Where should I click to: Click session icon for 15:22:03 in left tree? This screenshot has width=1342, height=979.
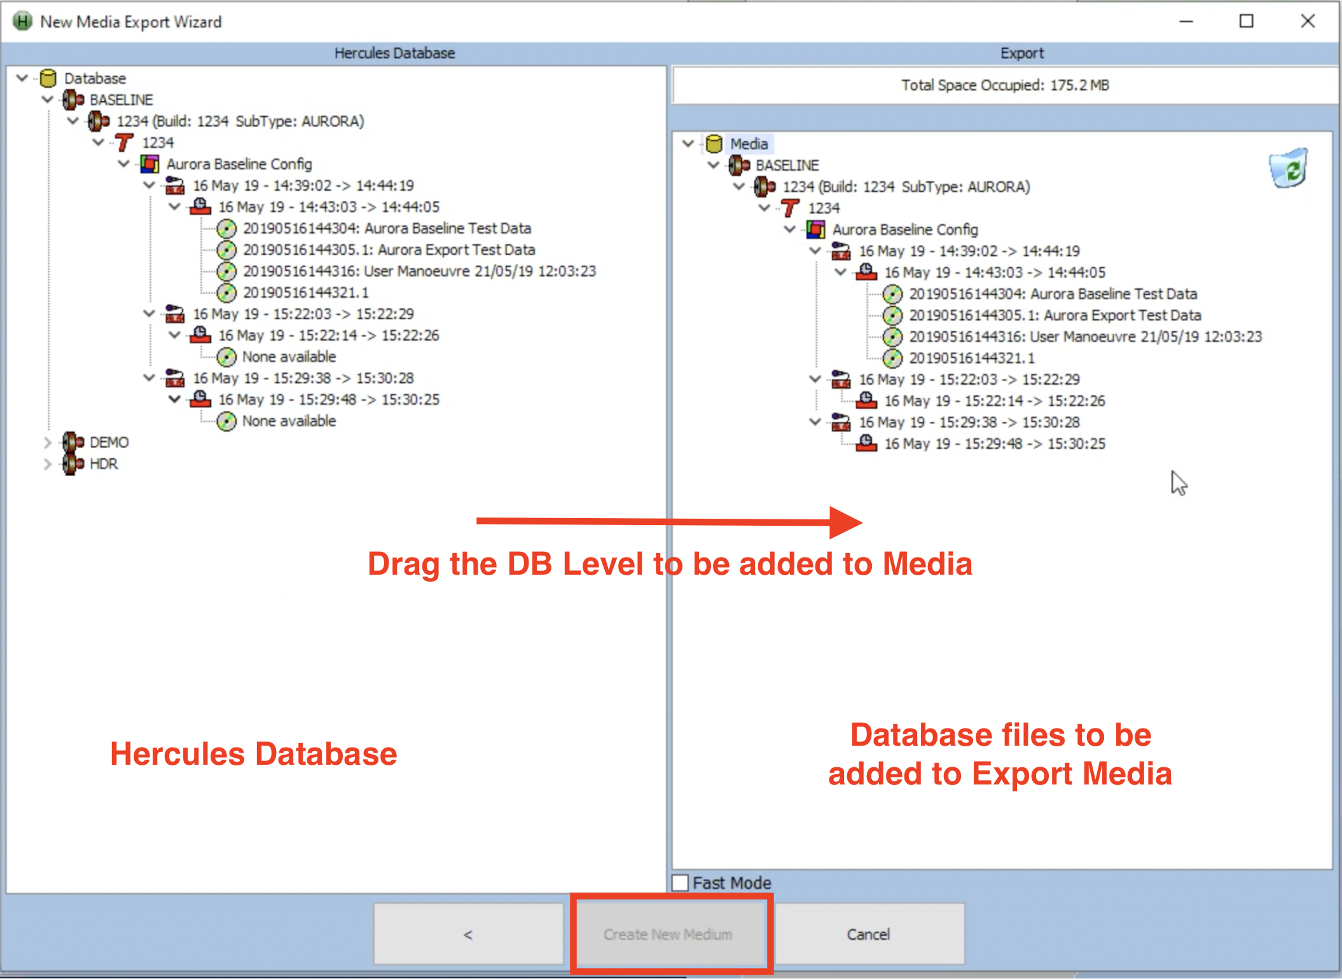pos(175,314)
